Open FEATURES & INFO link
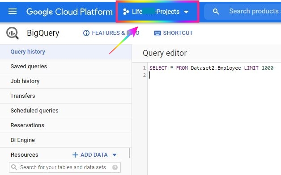This screenshot has height=175, width=281. pyautogui.click(x=111, y=33)
